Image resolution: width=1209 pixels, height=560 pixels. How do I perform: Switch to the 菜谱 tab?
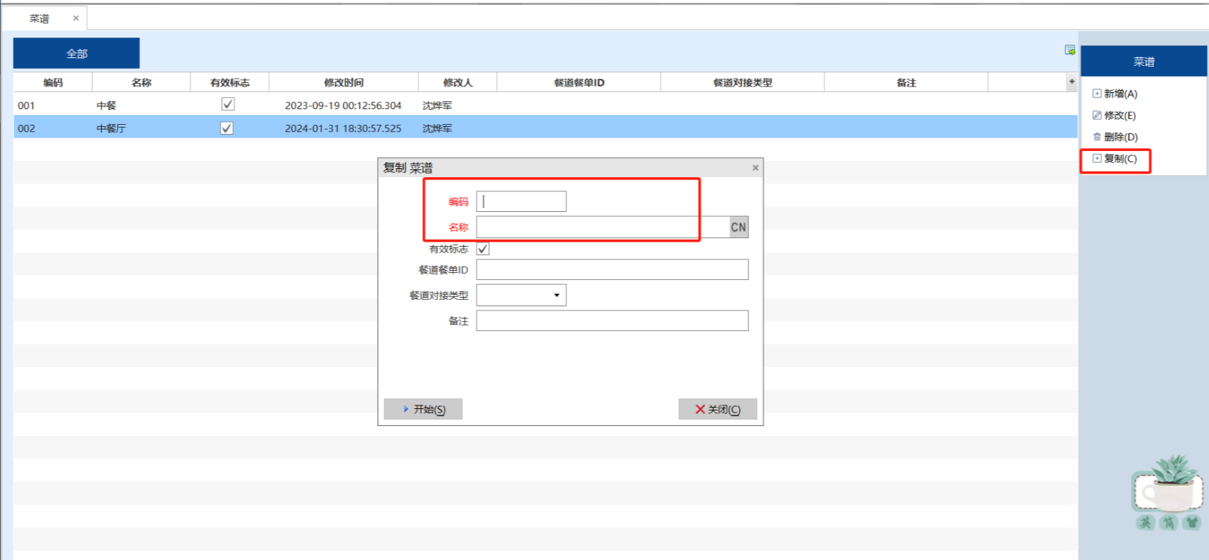point(40,18)
